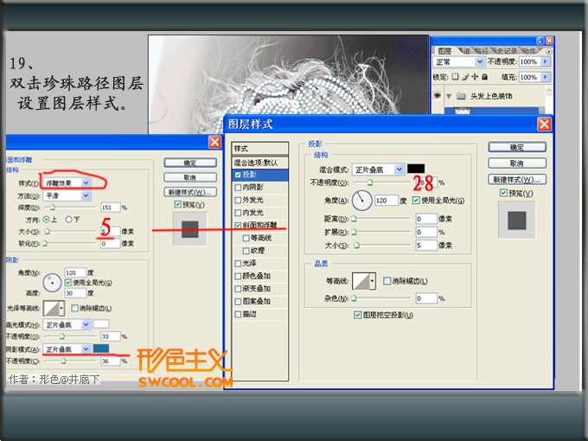Open the bevel 阴影模式 dropdown
Image resolution: width=588 pixels, height=441 pixels.
coord(67,349)
